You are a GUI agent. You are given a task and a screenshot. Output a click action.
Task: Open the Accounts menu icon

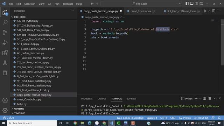point(5,100)
